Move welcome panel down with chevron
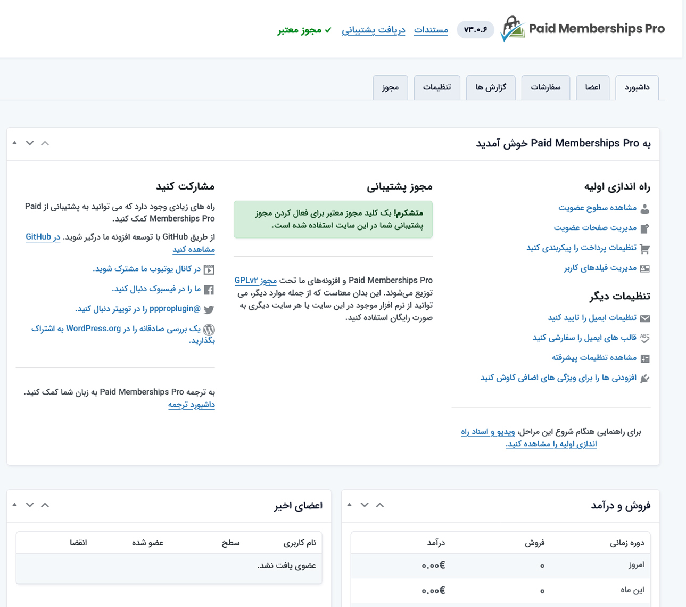The width and height of the screenshot is (686, 607). 30,143
